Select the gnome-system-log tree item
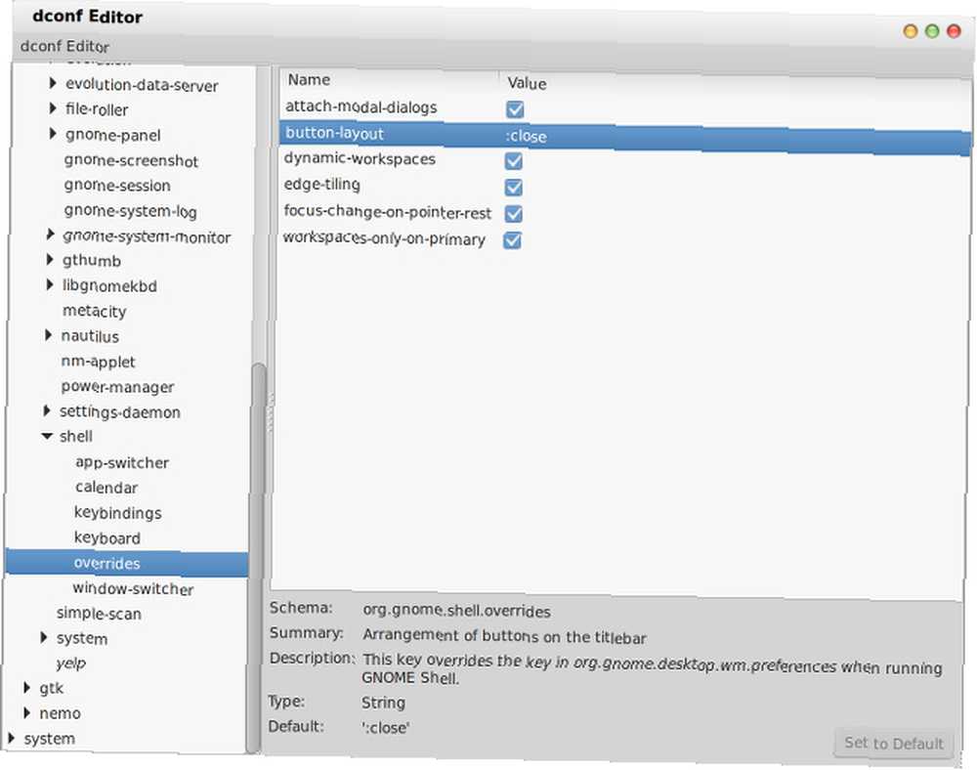Image resolution: width=977 pixels, height=770 pixels. click(x=130, y=211)
